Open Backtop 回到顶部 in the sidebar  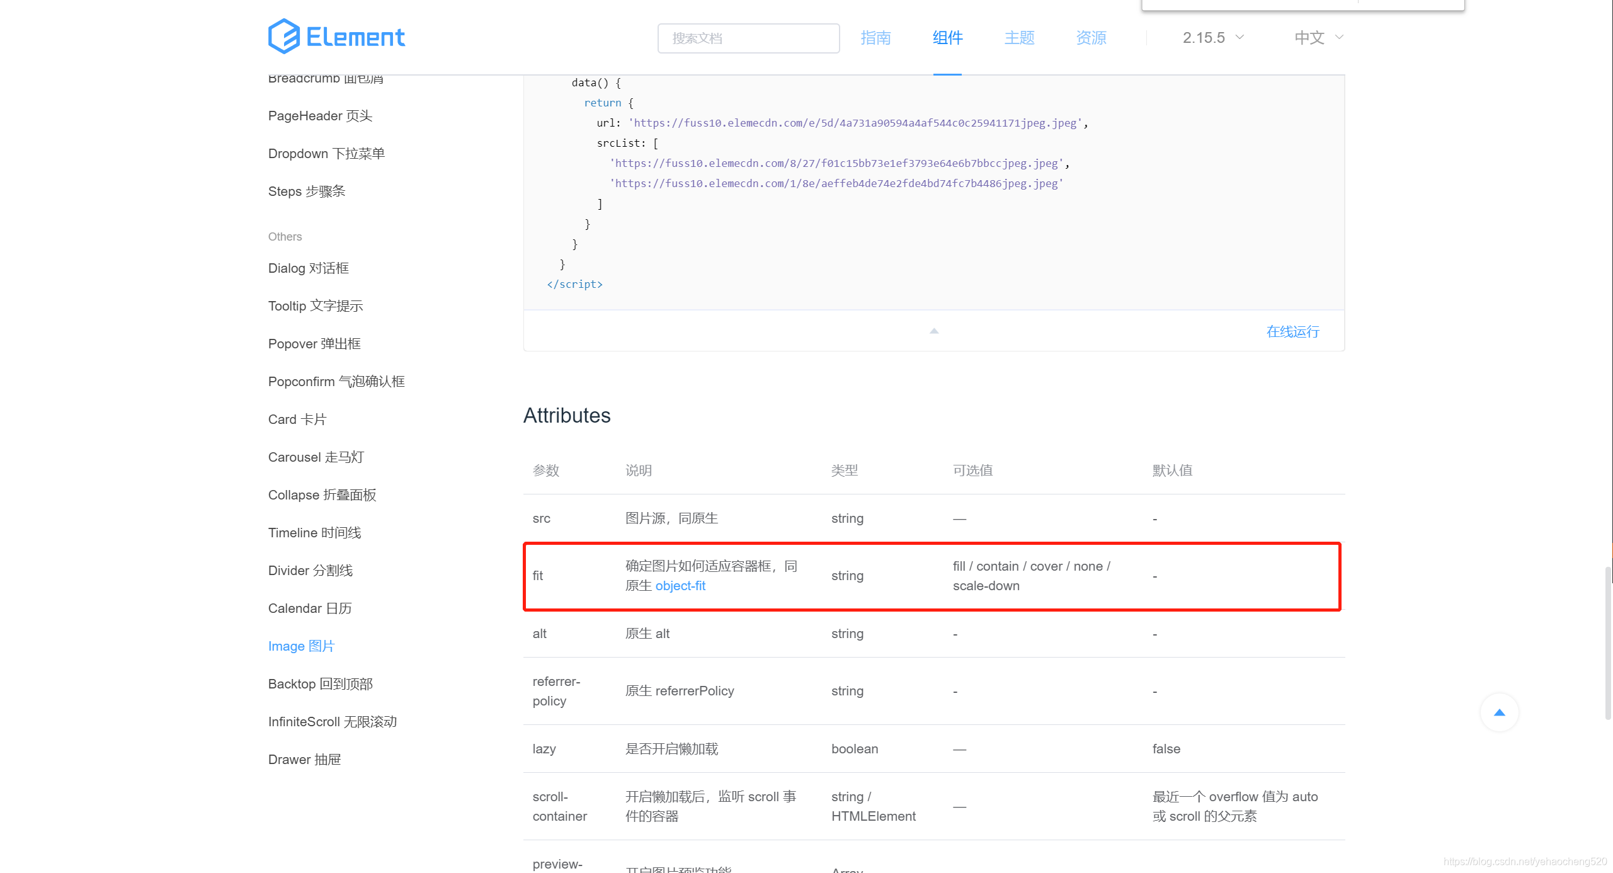[x=320, y=684]
